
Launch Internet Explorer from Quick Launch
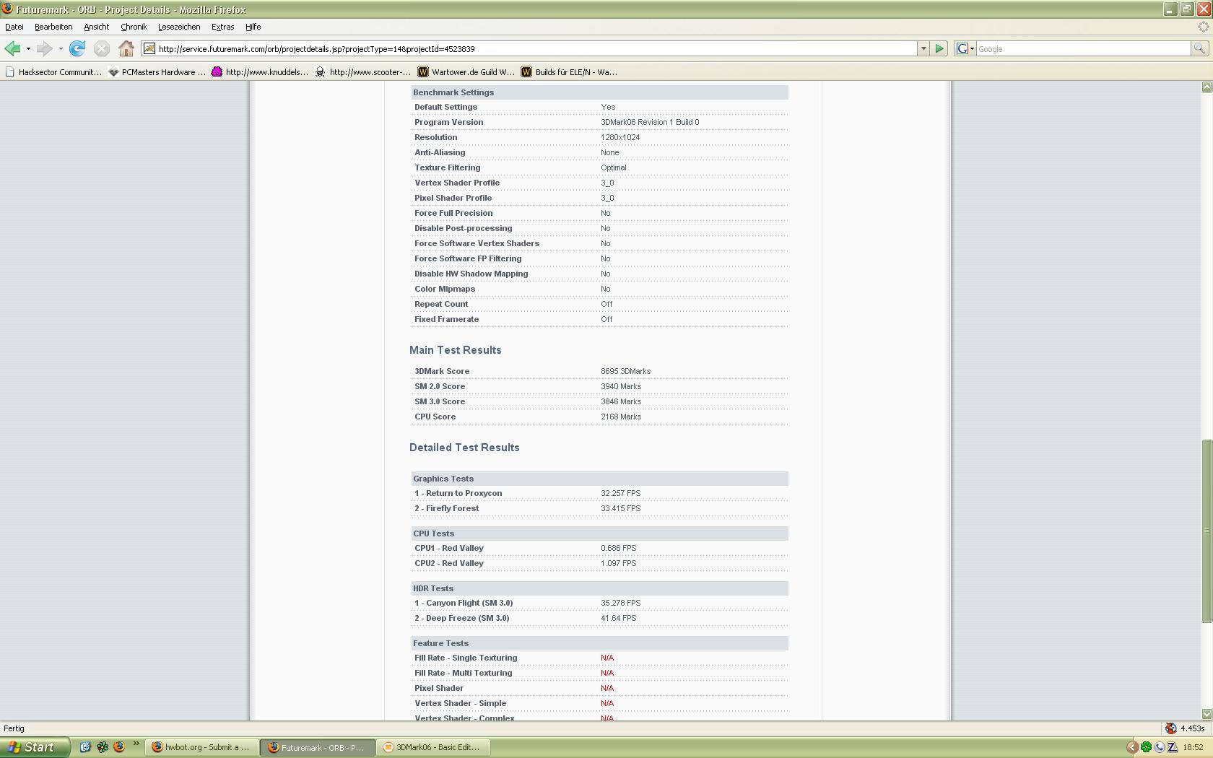pyautogui.click(x=84, y=747)
